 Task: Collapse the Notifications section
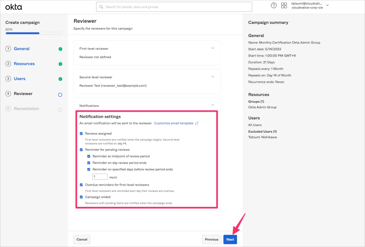click(x=213, y=105)
